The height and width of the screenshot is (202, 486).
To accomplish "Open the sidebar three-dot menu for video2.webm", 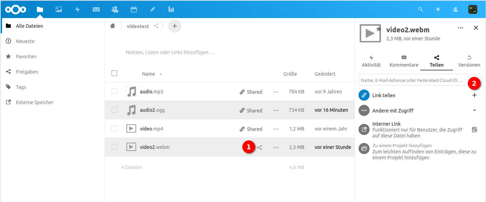I will click(x=461, y=28).
